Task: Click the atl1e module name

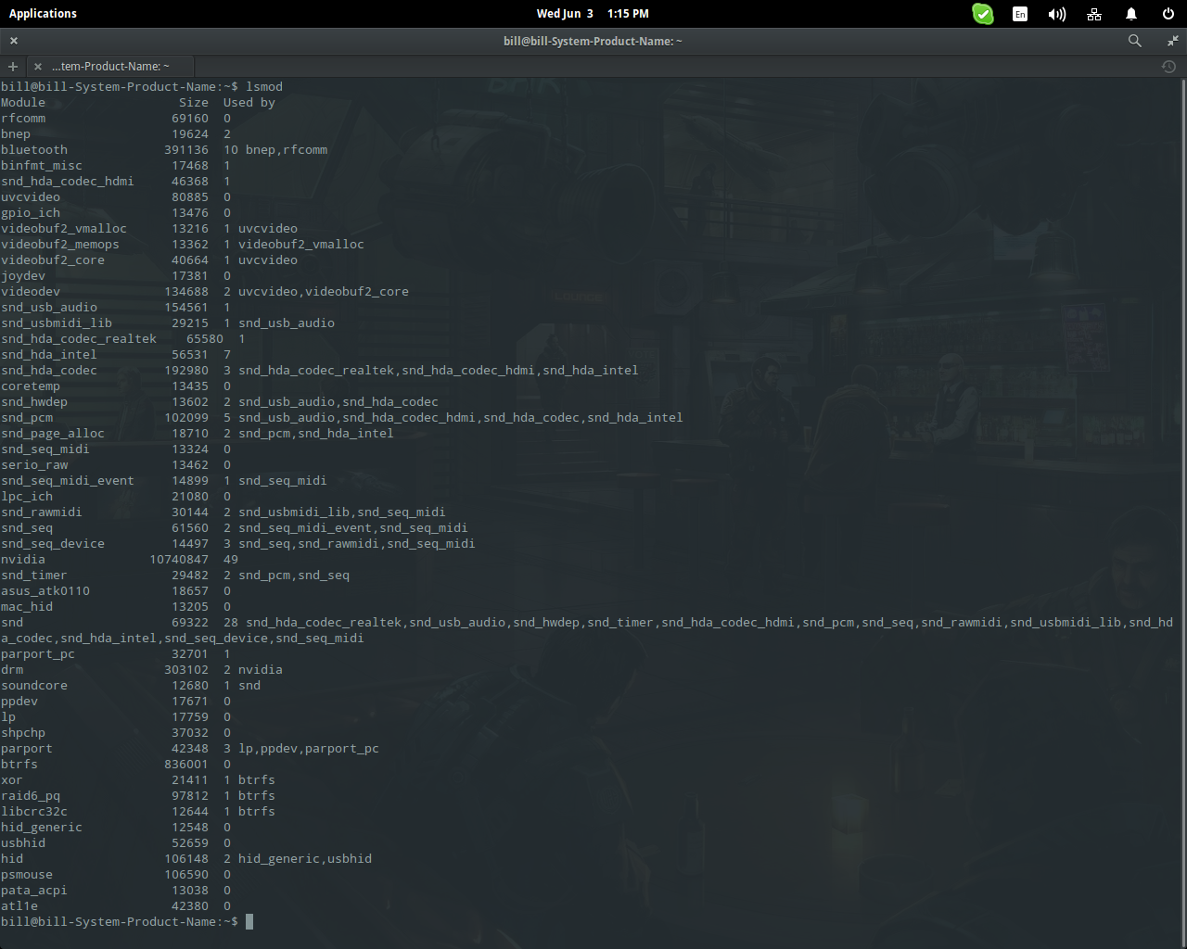Action: tap(19, 906)
